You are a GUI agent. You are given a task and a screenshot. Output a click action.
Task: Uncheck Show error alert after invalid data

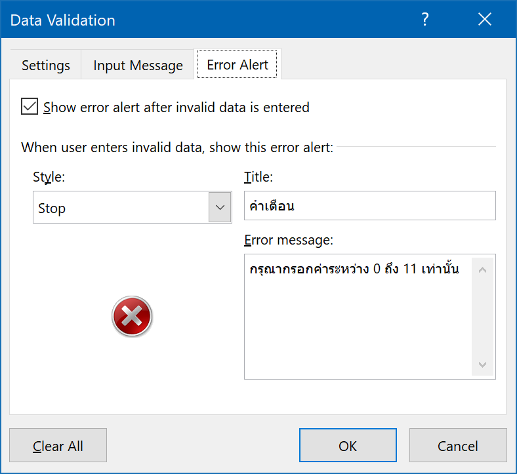[x=30, y=106]
